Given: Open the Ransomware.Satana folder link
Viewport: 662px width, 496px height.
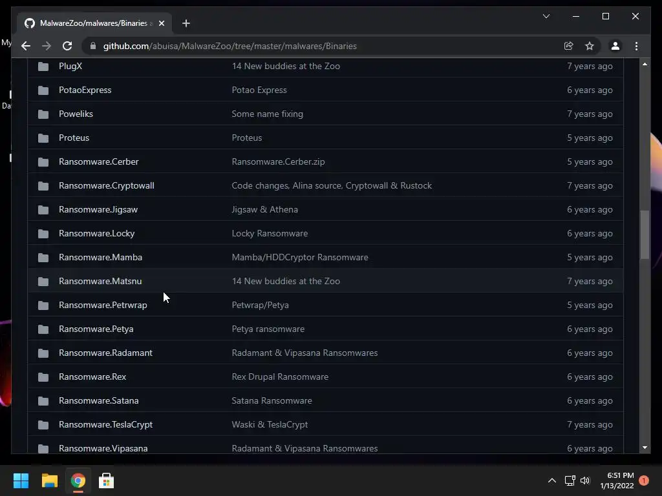Looking at the screenshot, I should click(x=98, y=400).
